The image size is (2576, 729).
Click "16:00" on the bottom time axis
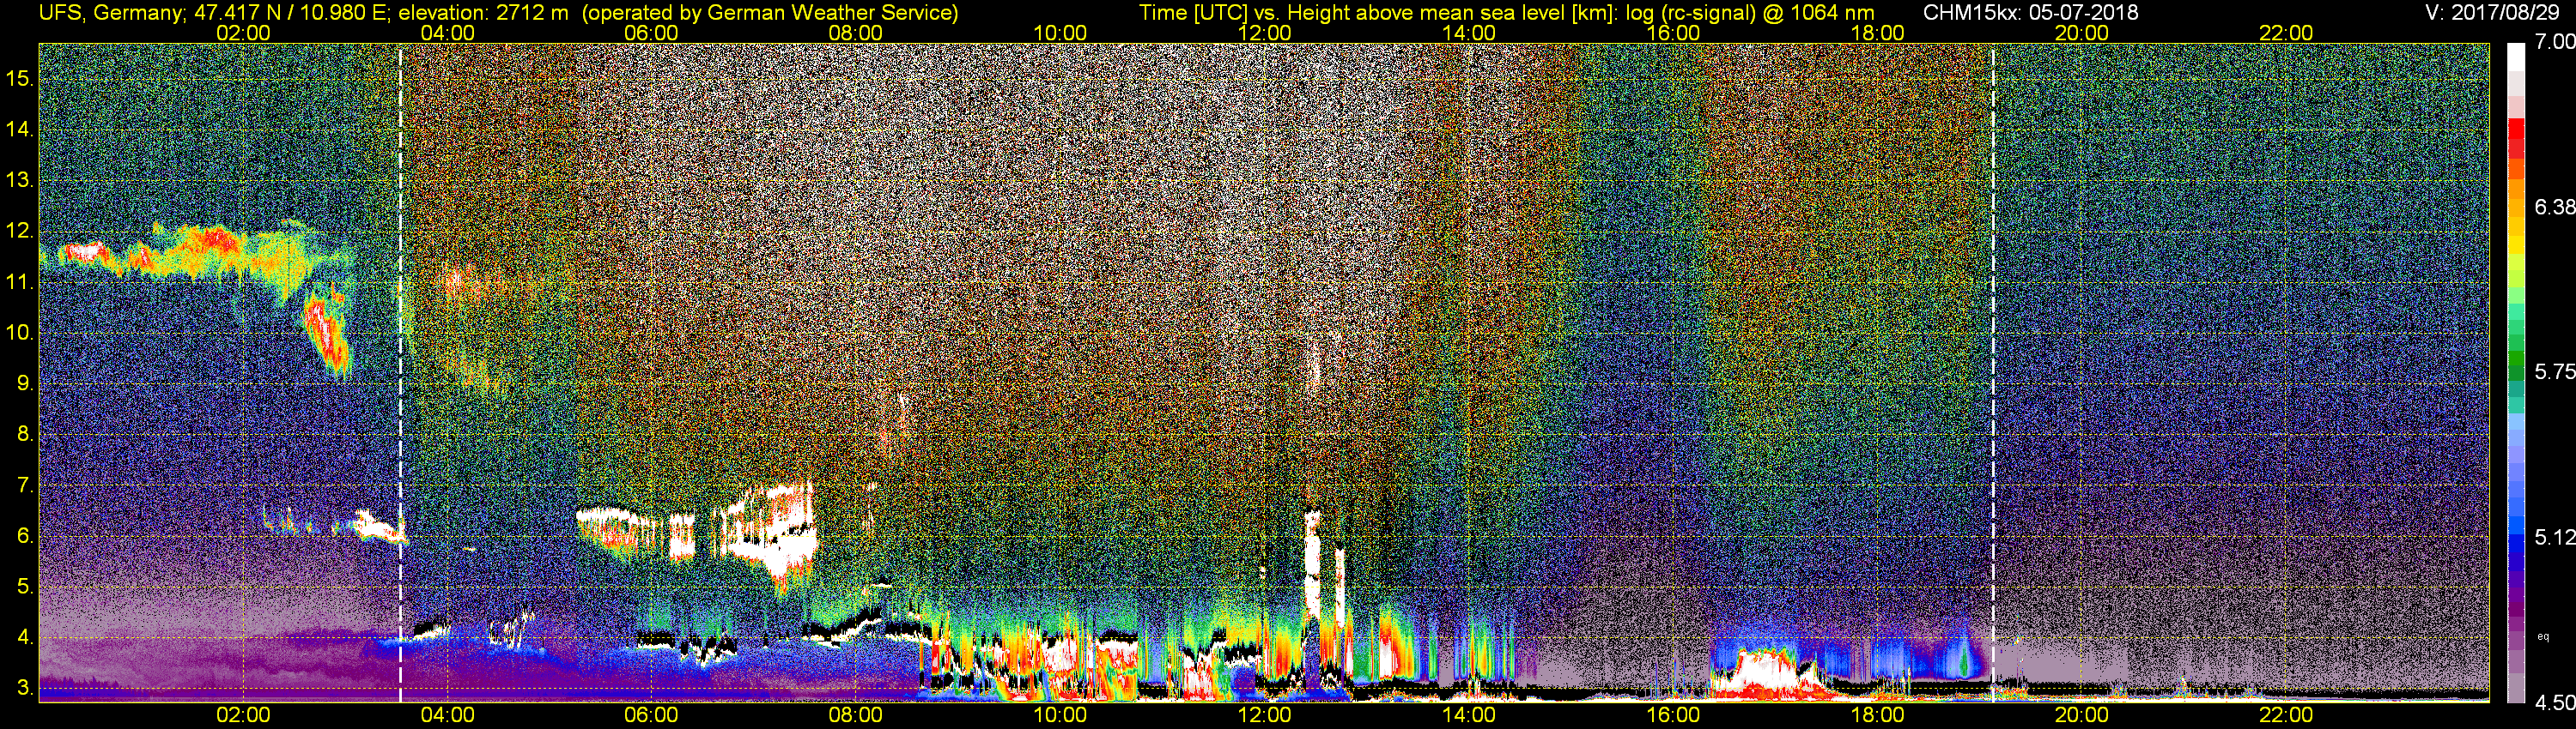(1673, 715)
